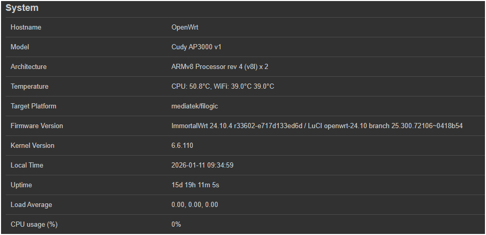Screen dimensions: 486x235
Task: Click the CPU usage 0% value
Action: (x=176, y=224)
